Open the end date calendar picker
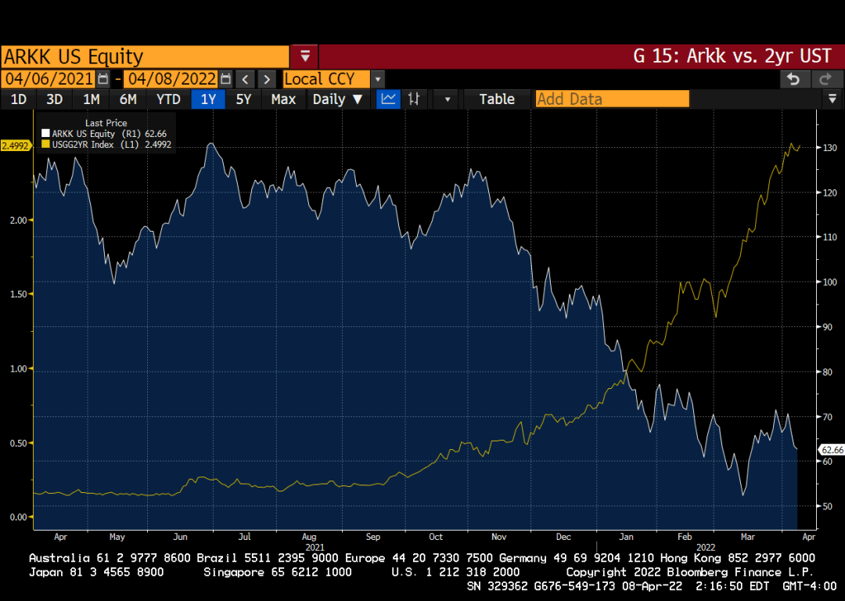 click(x=226, y=79)
